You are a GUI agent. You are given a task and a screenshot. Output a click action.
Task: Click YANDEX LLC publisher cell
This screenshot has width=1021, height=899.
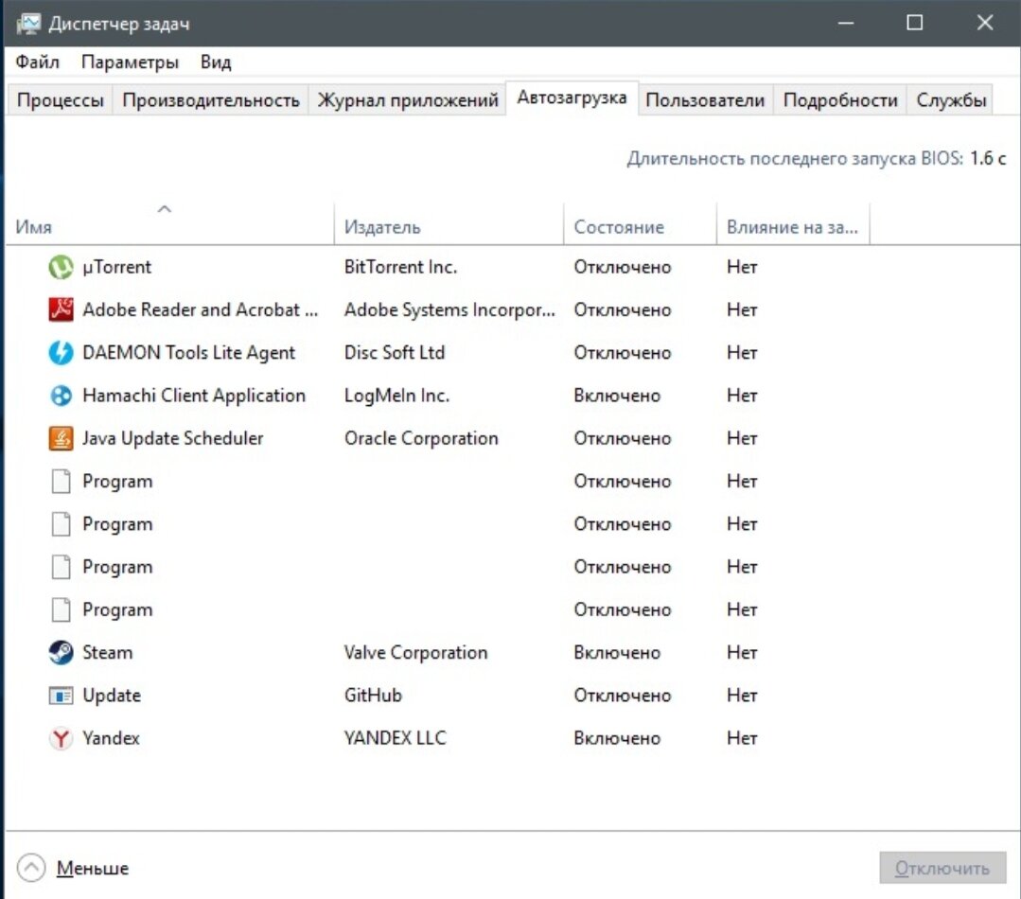(x=396, y=738)
